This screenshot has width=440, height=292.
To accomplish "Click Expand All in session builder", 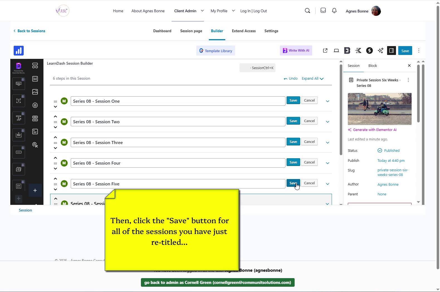I will 312,79.
